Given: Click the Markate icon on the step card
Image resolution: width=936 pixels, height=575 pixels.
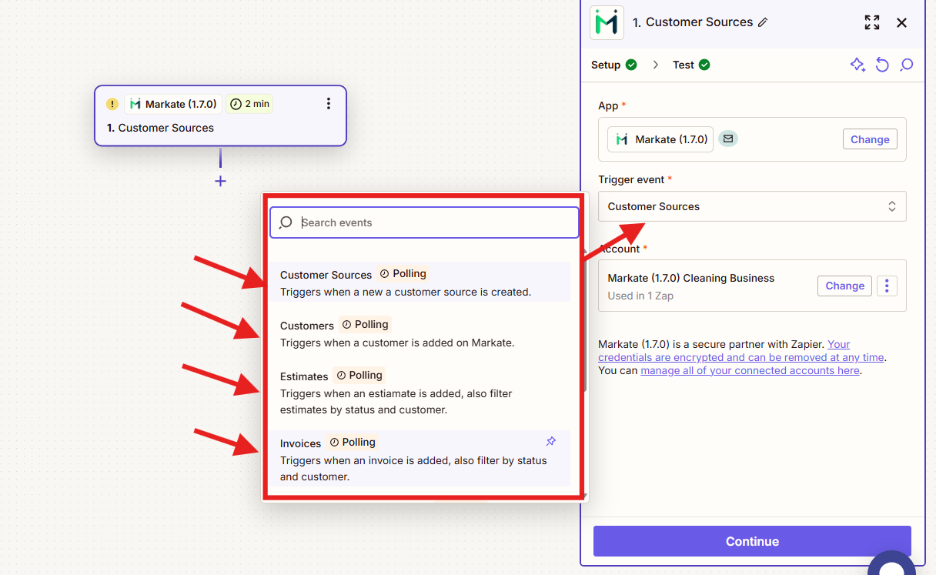Looking at the screenshot, I should [135, 104].
